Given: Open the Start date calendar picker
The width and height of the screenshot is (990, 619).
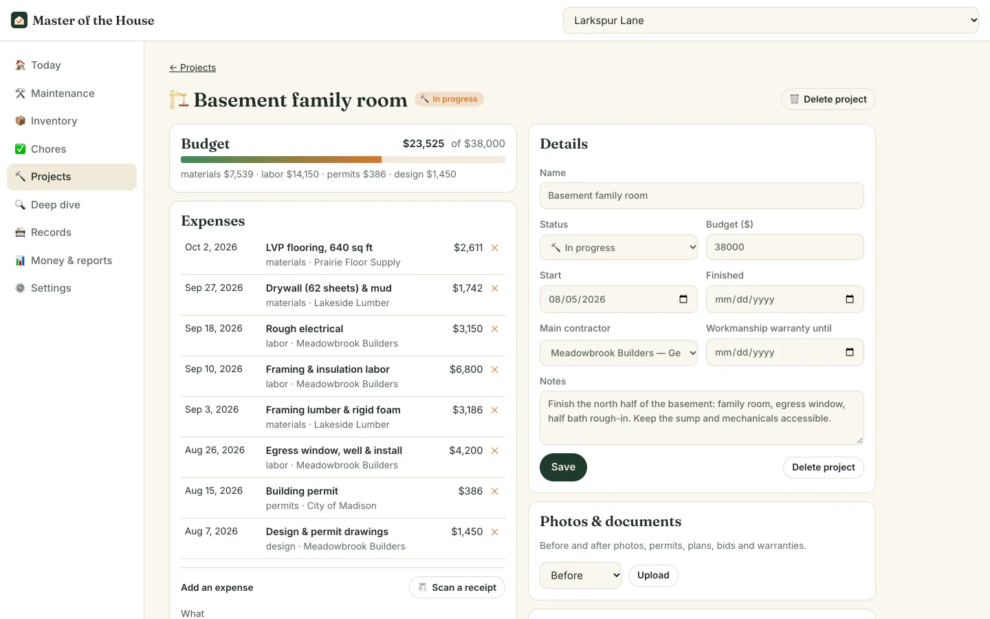Looking at the screenshot, I should 683,299.
